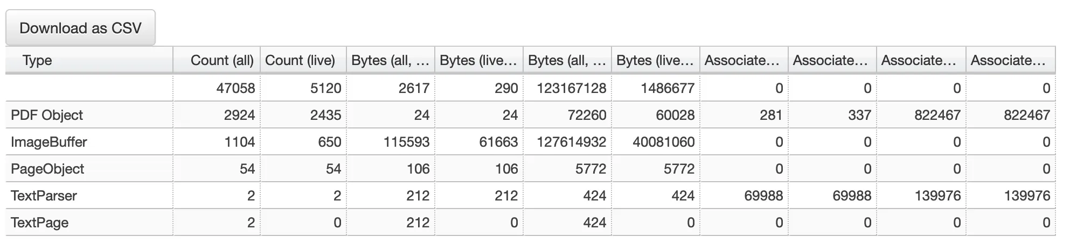Click the cell showing 47058
Image resolution: width=1077 pixels, height=251 pixels.
coord(235,88)
